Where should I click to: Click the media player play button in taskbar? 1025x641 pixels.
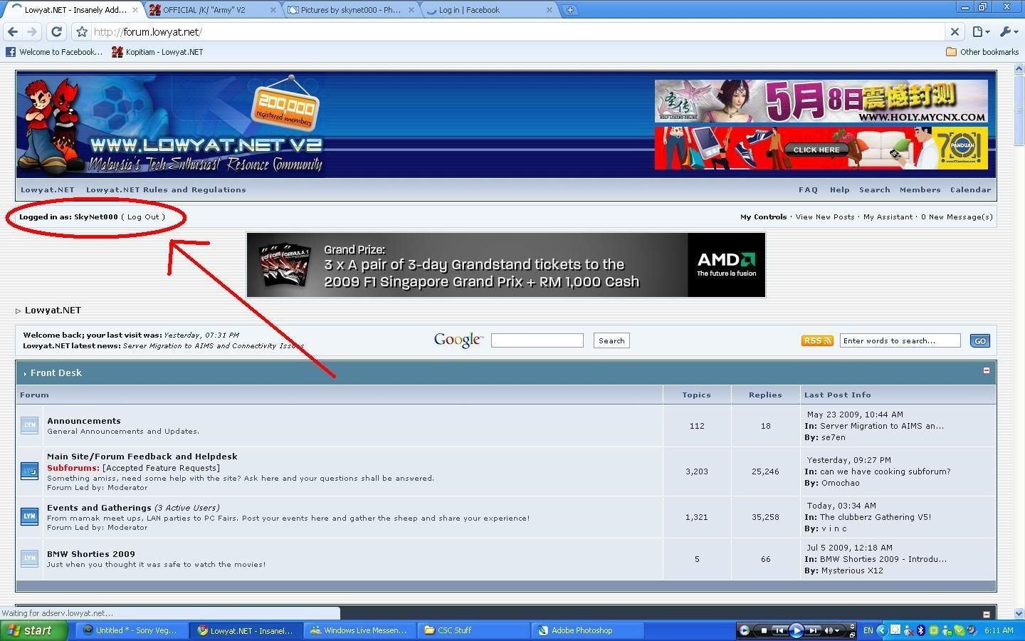(796, 630)
